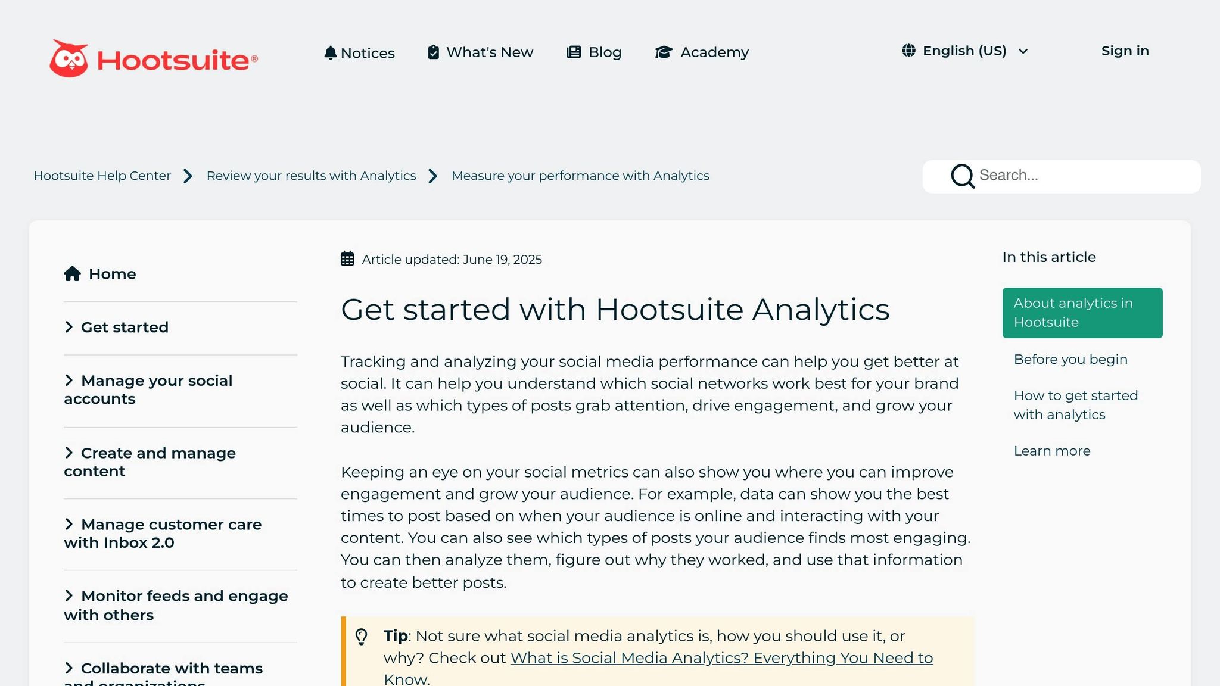Click the Blog newspaper icon
This screenshot has height=686, width=1220.
574,52
